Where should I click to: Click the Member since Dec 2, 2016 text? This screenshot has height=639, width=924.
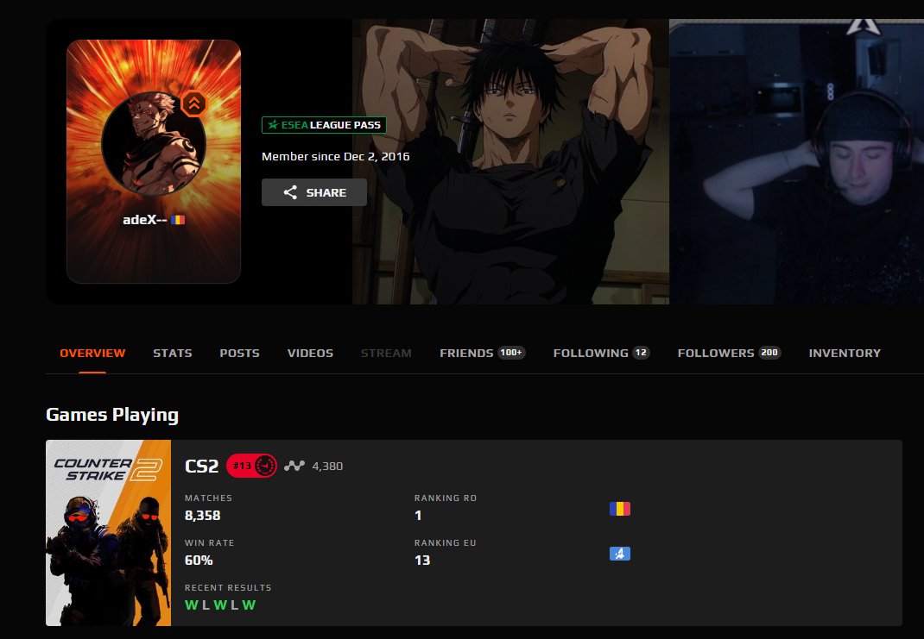[335, 156]
